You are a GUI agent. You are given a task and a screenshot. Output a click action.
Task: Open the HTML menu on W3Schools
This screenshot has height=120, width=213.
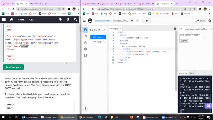[x=21, y=20]
